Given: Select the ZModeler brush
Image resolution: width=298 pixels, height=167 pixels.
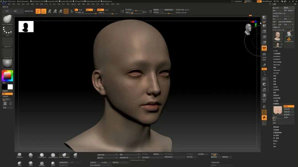Looking at the screenshot, I should click(42, 164).
